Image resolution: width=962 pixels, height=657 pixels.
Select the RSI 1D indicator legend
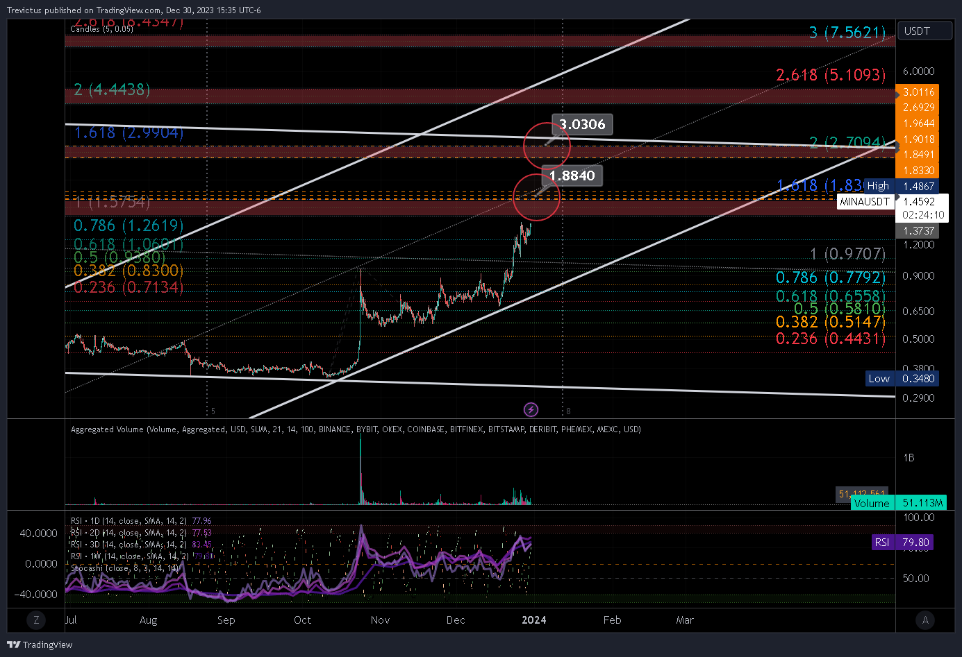click(x=141, y=520)
